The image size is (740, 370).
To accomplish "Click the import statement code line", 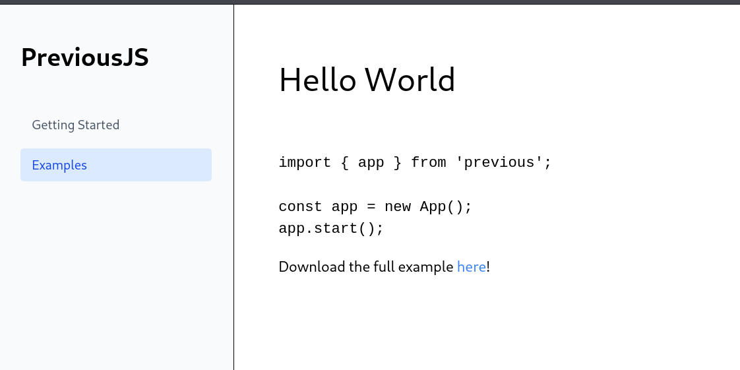I will pyautogui.click(x=414, y=163).
